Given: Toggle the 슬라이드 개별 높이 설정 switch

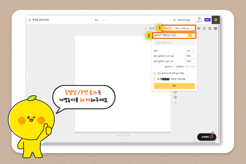Looking at the screenshot, I should click(x=191, y=35).
